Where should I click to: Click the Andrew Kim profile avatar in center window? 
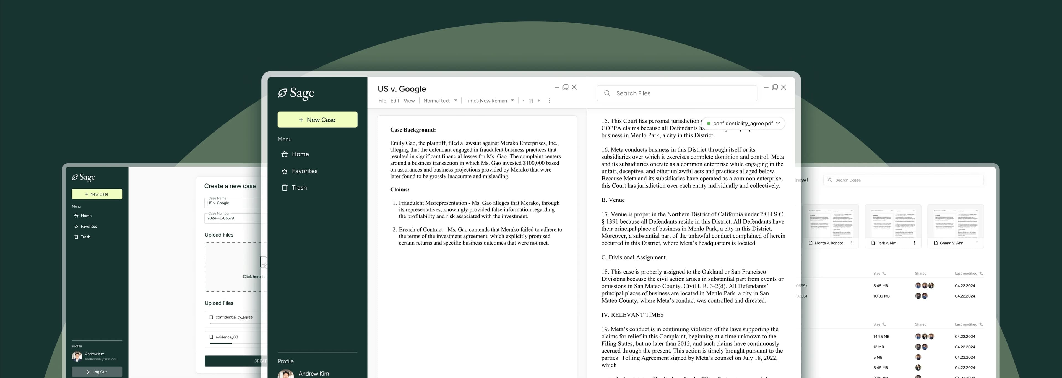pos(285,374)
